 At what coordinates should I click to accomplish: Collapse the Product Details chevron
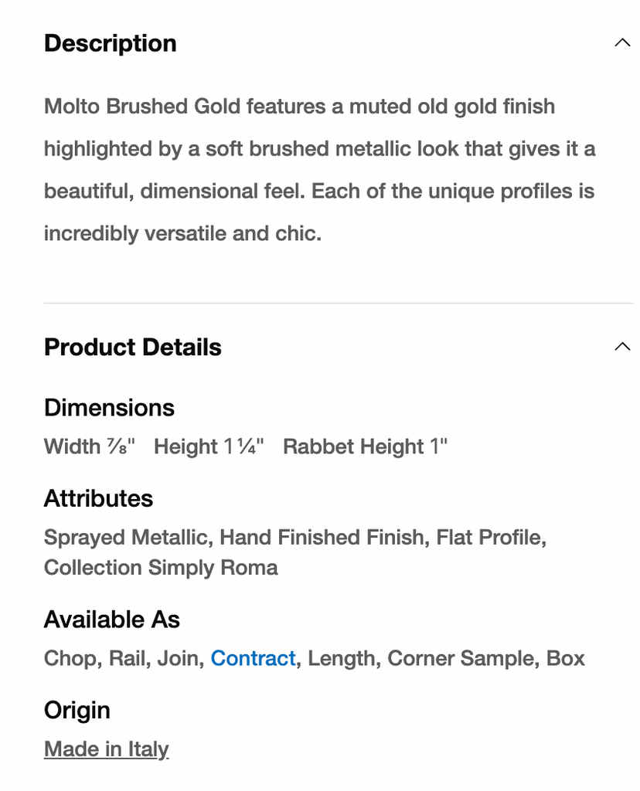click(621, 347)
